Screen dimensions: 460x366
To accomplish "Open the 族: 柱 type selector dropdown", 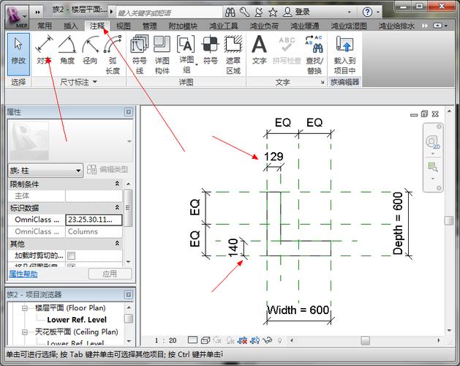I will [x=78, y=171].
